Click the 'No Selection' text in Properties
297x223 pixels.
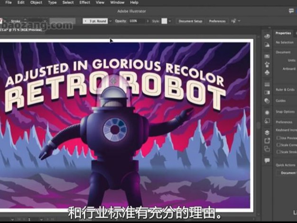[x=285, y=42]
